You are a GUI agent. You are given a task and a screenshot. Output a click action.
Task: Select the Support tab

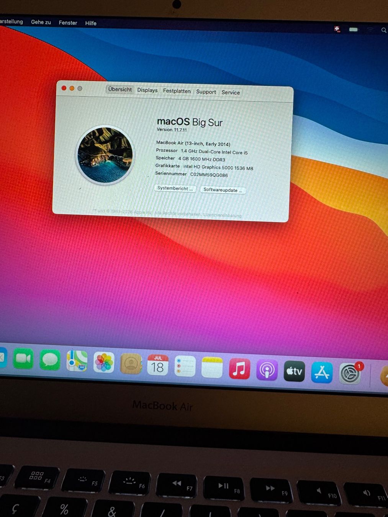tap(206, 92)
